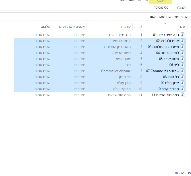Sort by the # track number column
This screenshot has width=191, height=176.
[x=141, y=27]
